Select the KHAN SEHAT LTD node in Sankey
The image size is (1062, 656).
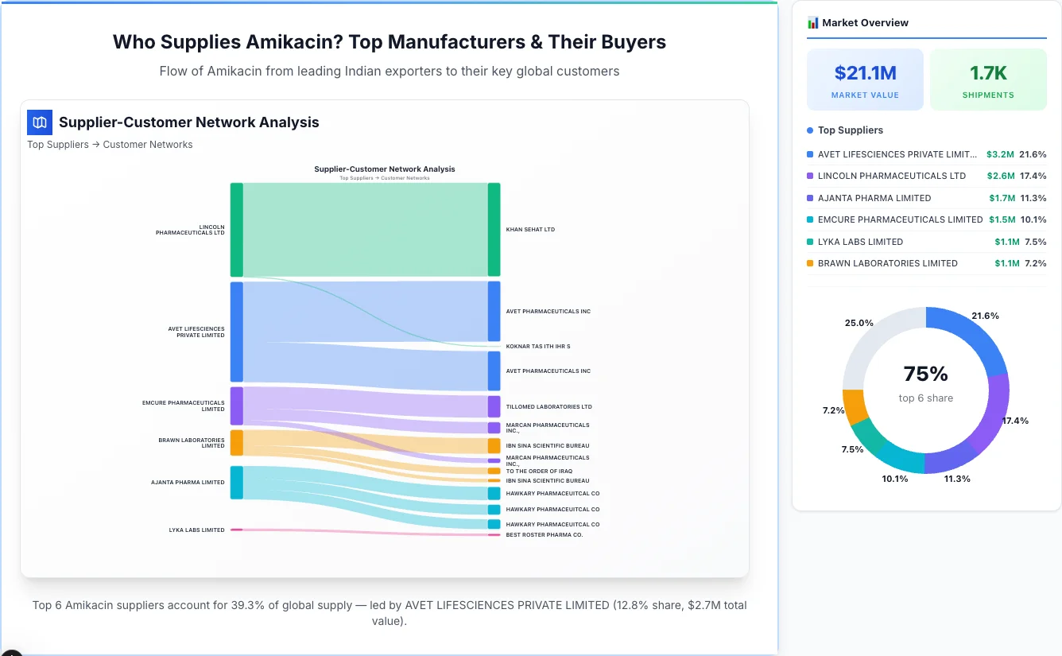click(494, 229)
